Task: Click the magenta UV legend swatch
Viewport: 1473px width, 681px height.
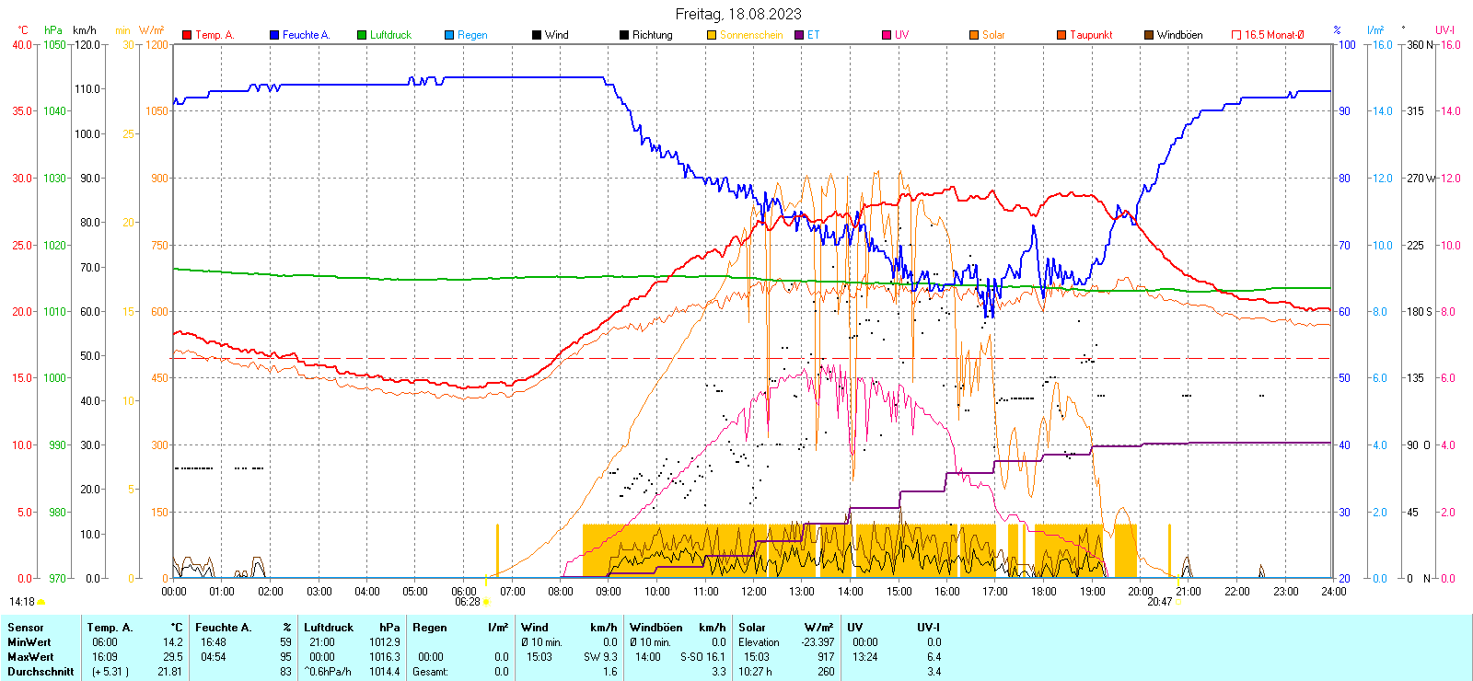Action: pos(887,35)
